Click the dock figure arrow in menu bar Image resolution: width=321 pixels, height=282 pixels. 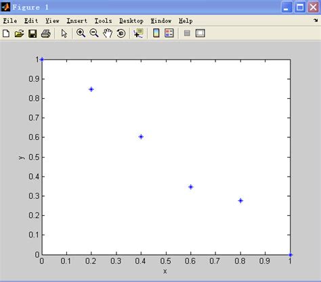pyautogui.click(x=316, y=20)
